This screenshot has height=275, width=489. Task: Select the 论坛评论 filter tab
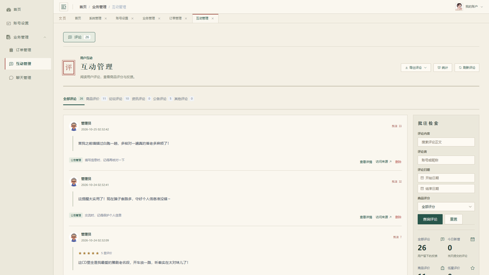[119, 99]
